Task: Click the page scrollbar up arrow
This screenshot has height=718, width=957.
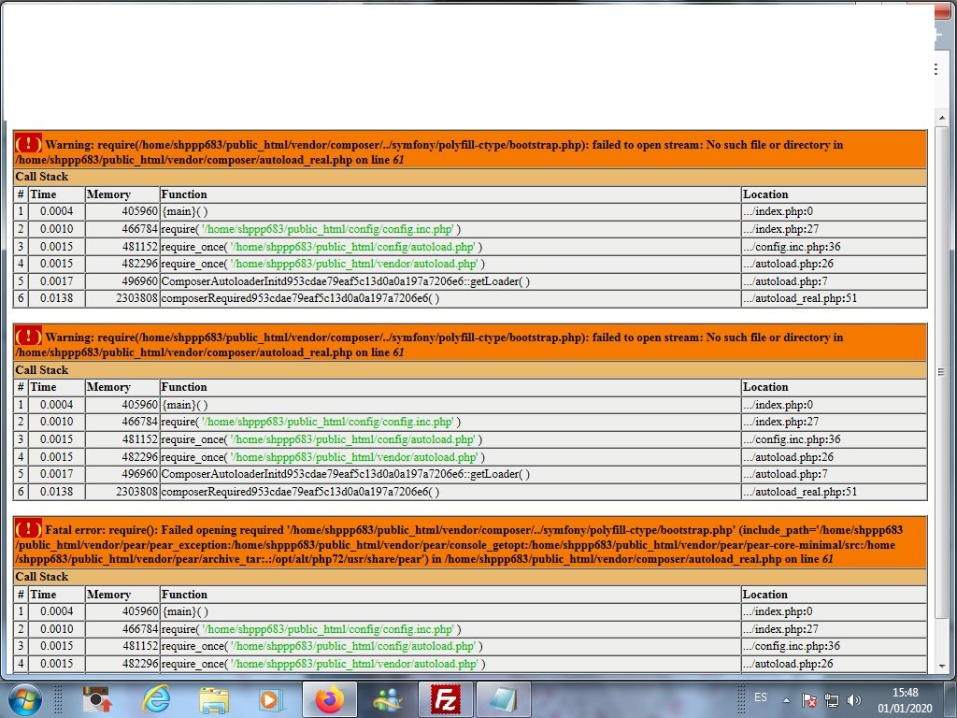Action: click(x=942, y=117)
